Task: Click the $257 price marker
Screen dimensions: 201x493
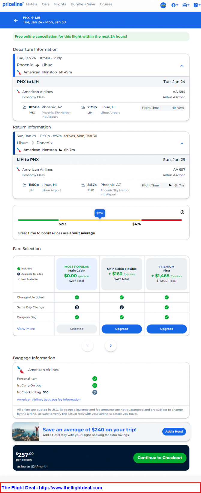Action: [x=100, y=213]
